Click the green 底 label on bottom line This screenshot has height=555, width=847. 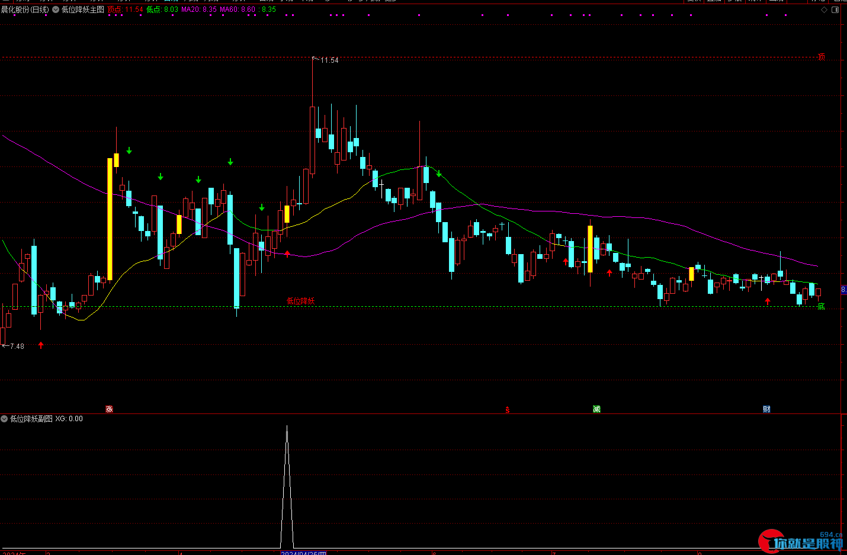tap(821, 306)
